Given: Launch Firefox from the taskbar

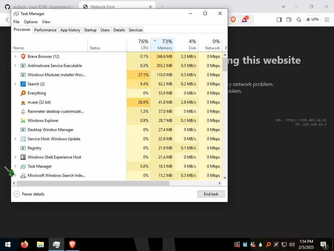Looking at the screenshot, I should pos(24,244).
